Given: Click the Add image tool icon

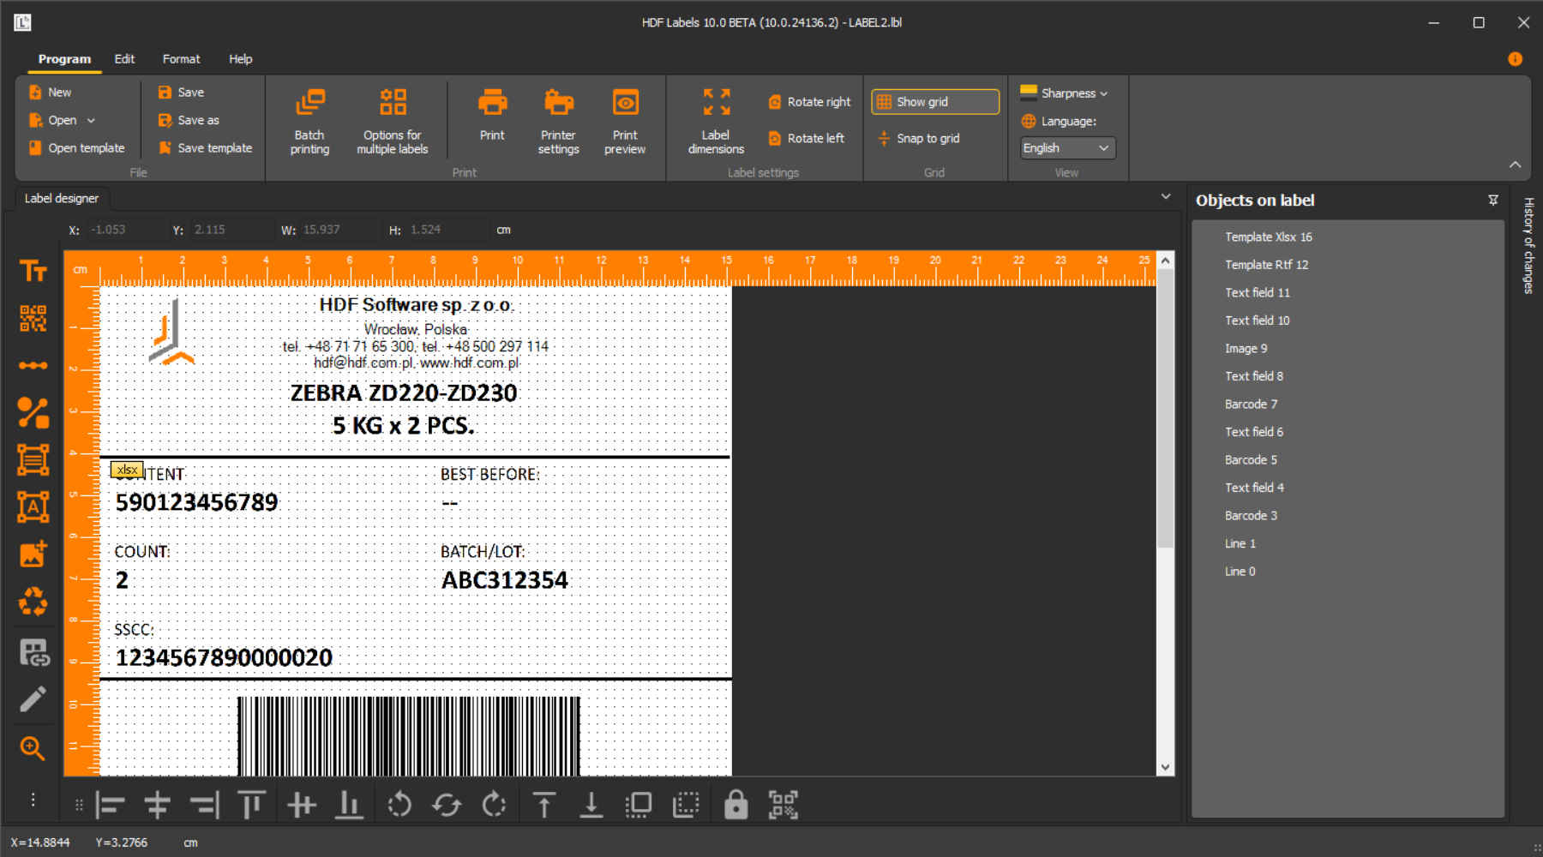Looking at the screenshot, I should (33, 554).
